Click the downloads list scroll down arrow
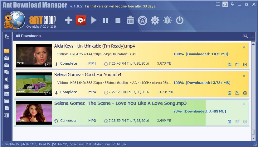 click(x=253, y=138)
